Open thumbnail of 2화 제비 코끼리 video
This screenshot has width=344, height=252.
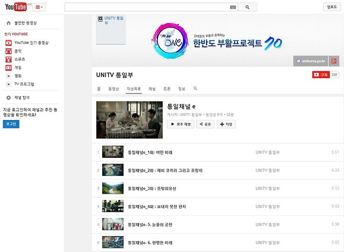click(x=113, y=170)
